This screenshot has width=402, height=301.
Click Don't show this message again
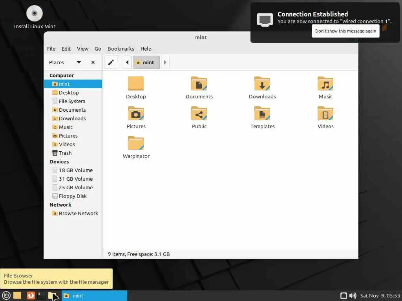point(345,31)
